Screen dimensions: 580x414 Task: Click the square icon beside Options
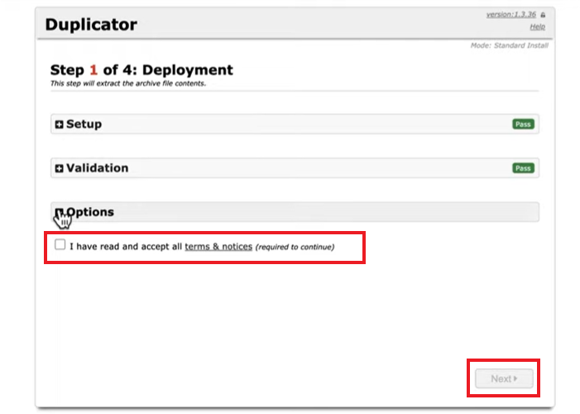pyautogui.click(x=60, y=212)
